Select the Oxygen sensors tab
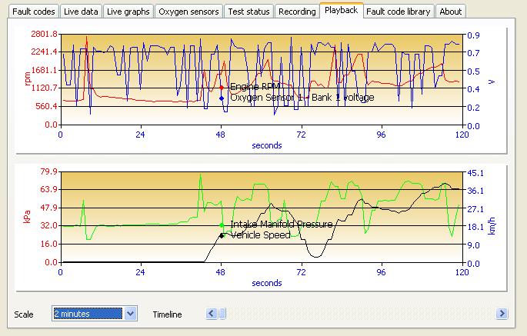The width and height of the screenshot is (527, 336). point(188,12)
